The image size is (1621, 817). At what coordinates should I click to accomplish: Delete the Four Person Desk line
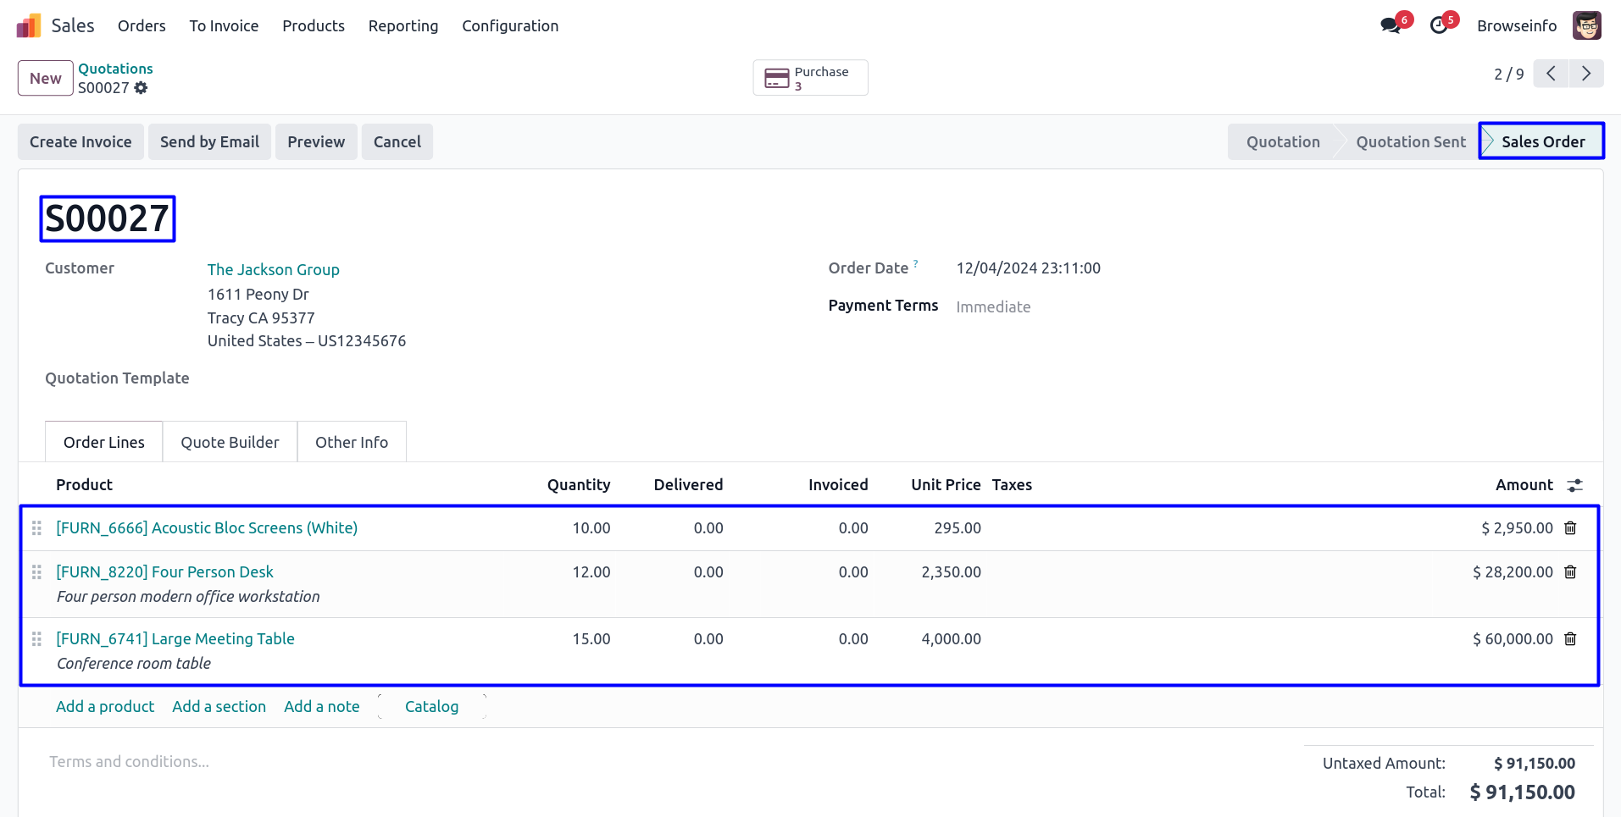pyautogui.click(x=1569, y=572)
